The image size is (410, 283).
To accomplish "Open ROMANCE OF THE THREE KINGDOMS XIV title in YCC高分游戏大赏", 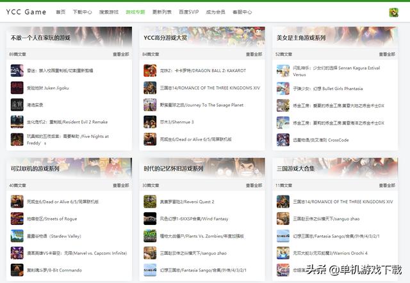I will pos(210,88).
